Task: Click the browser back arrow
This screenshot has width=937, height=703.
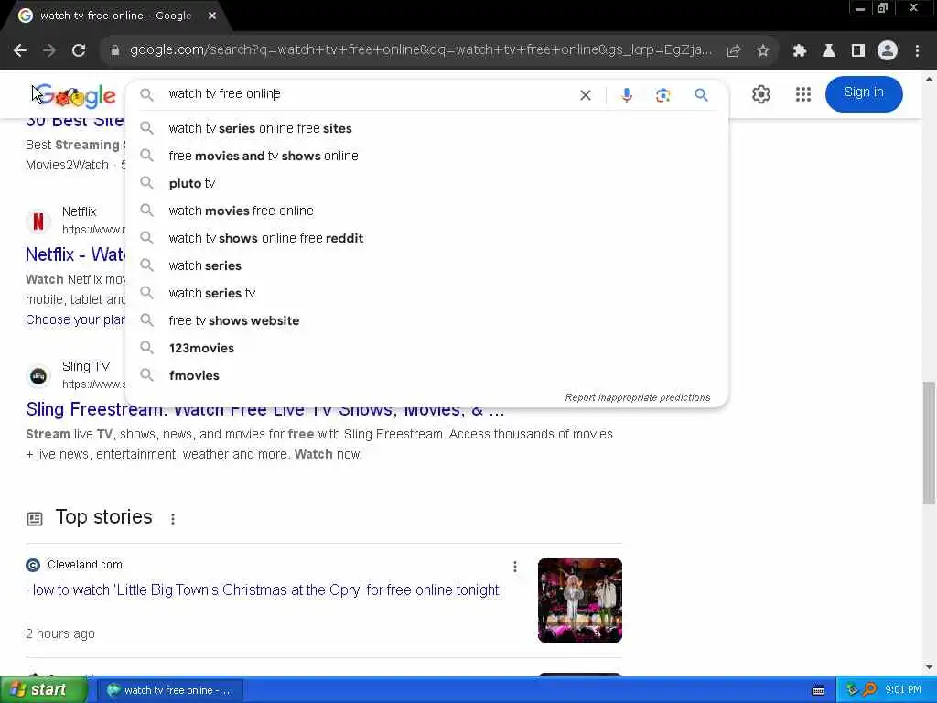Action: pyautogui.click(x=20, y=51)
